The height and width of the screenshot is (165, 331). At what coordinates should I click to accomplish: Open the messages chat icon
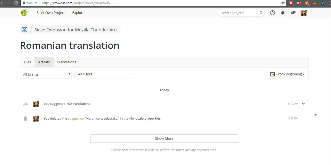[293, 13]
